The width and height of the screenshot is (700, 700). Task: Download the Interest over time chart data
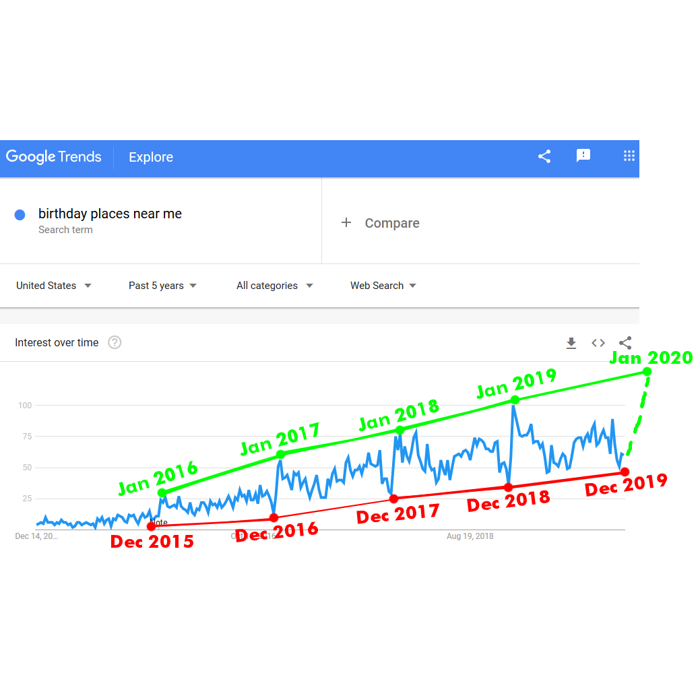571,343
